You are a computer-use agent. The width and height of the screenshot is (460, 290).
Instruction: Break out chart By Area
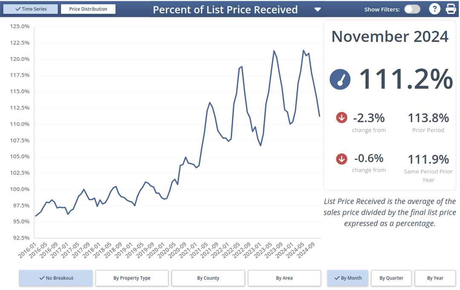click(x=284, y=278)
